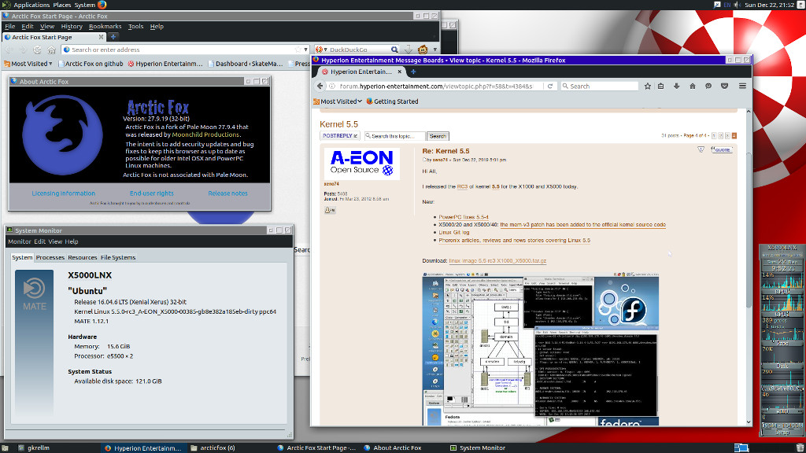Click Moonchild Productions link
Viewport: 806px width, 453px height.
(x=205, y=134)
